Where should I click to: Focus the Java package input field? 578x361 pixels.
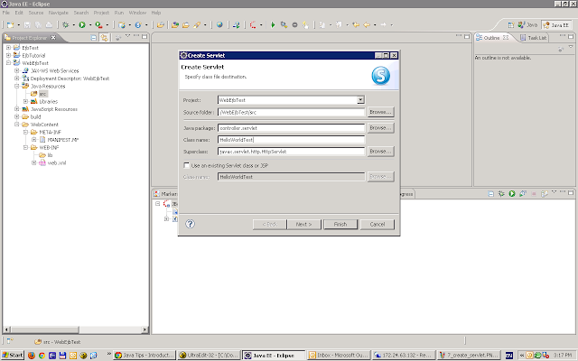(x=291, y=128)
